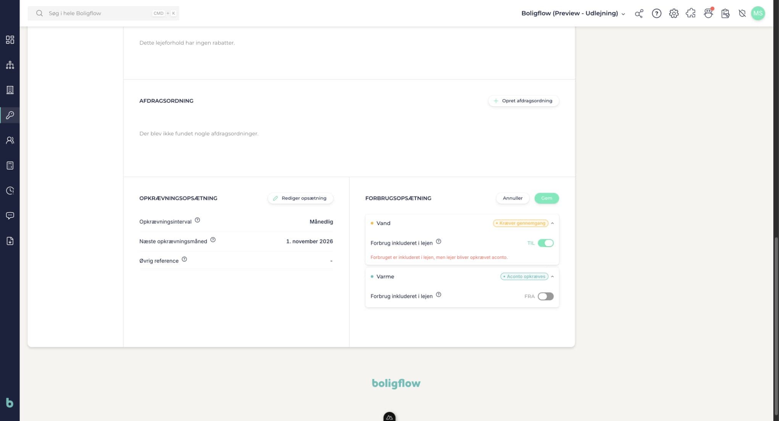This screenshot has height=421, width=779.
Task: Focus the Søg i hele Boligflow search field
Action: coord(103,13)
